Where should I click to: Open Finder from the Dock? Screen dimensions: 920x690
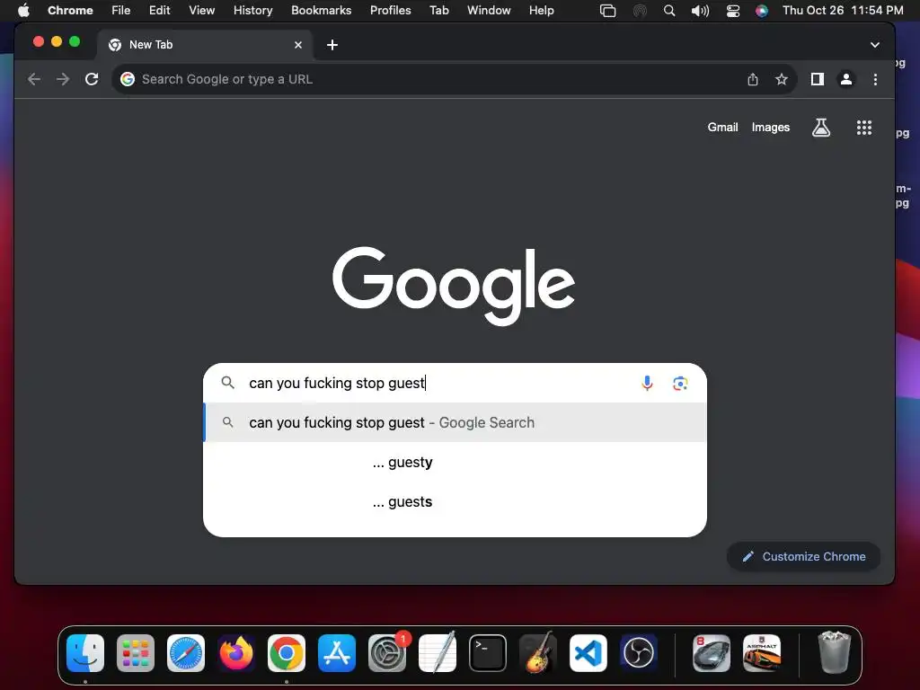tap(85, 652)
